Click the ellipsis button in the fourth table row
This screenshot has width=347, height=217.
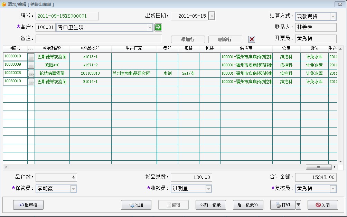[x=31, y=82]
